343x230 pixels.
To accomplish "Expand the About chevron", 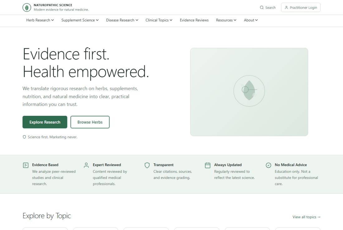I will (256, 20).
